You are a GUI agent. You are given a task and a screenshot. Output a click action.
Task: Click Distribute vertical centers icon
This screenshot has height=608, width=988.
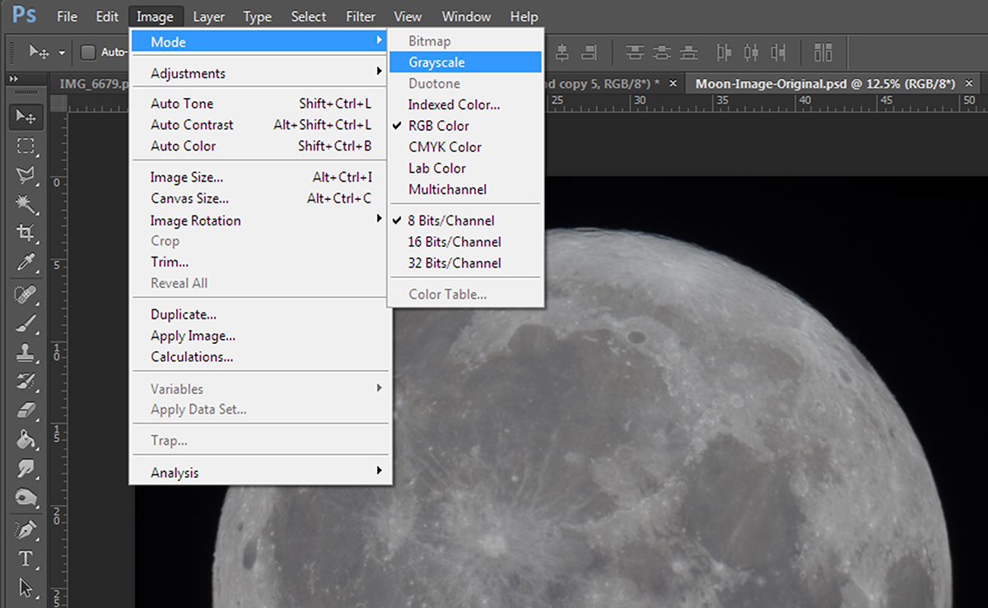(x=661, y=53)
